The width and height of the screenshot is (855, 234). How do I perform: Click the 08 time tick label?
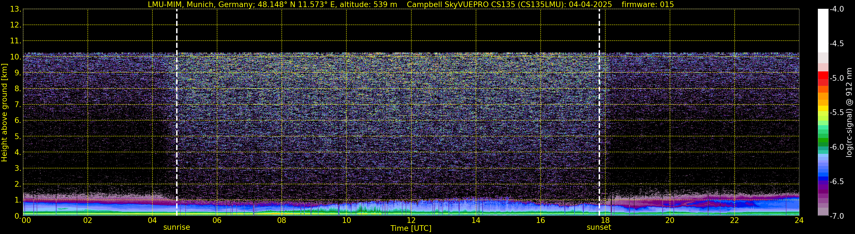coord(282,220)
